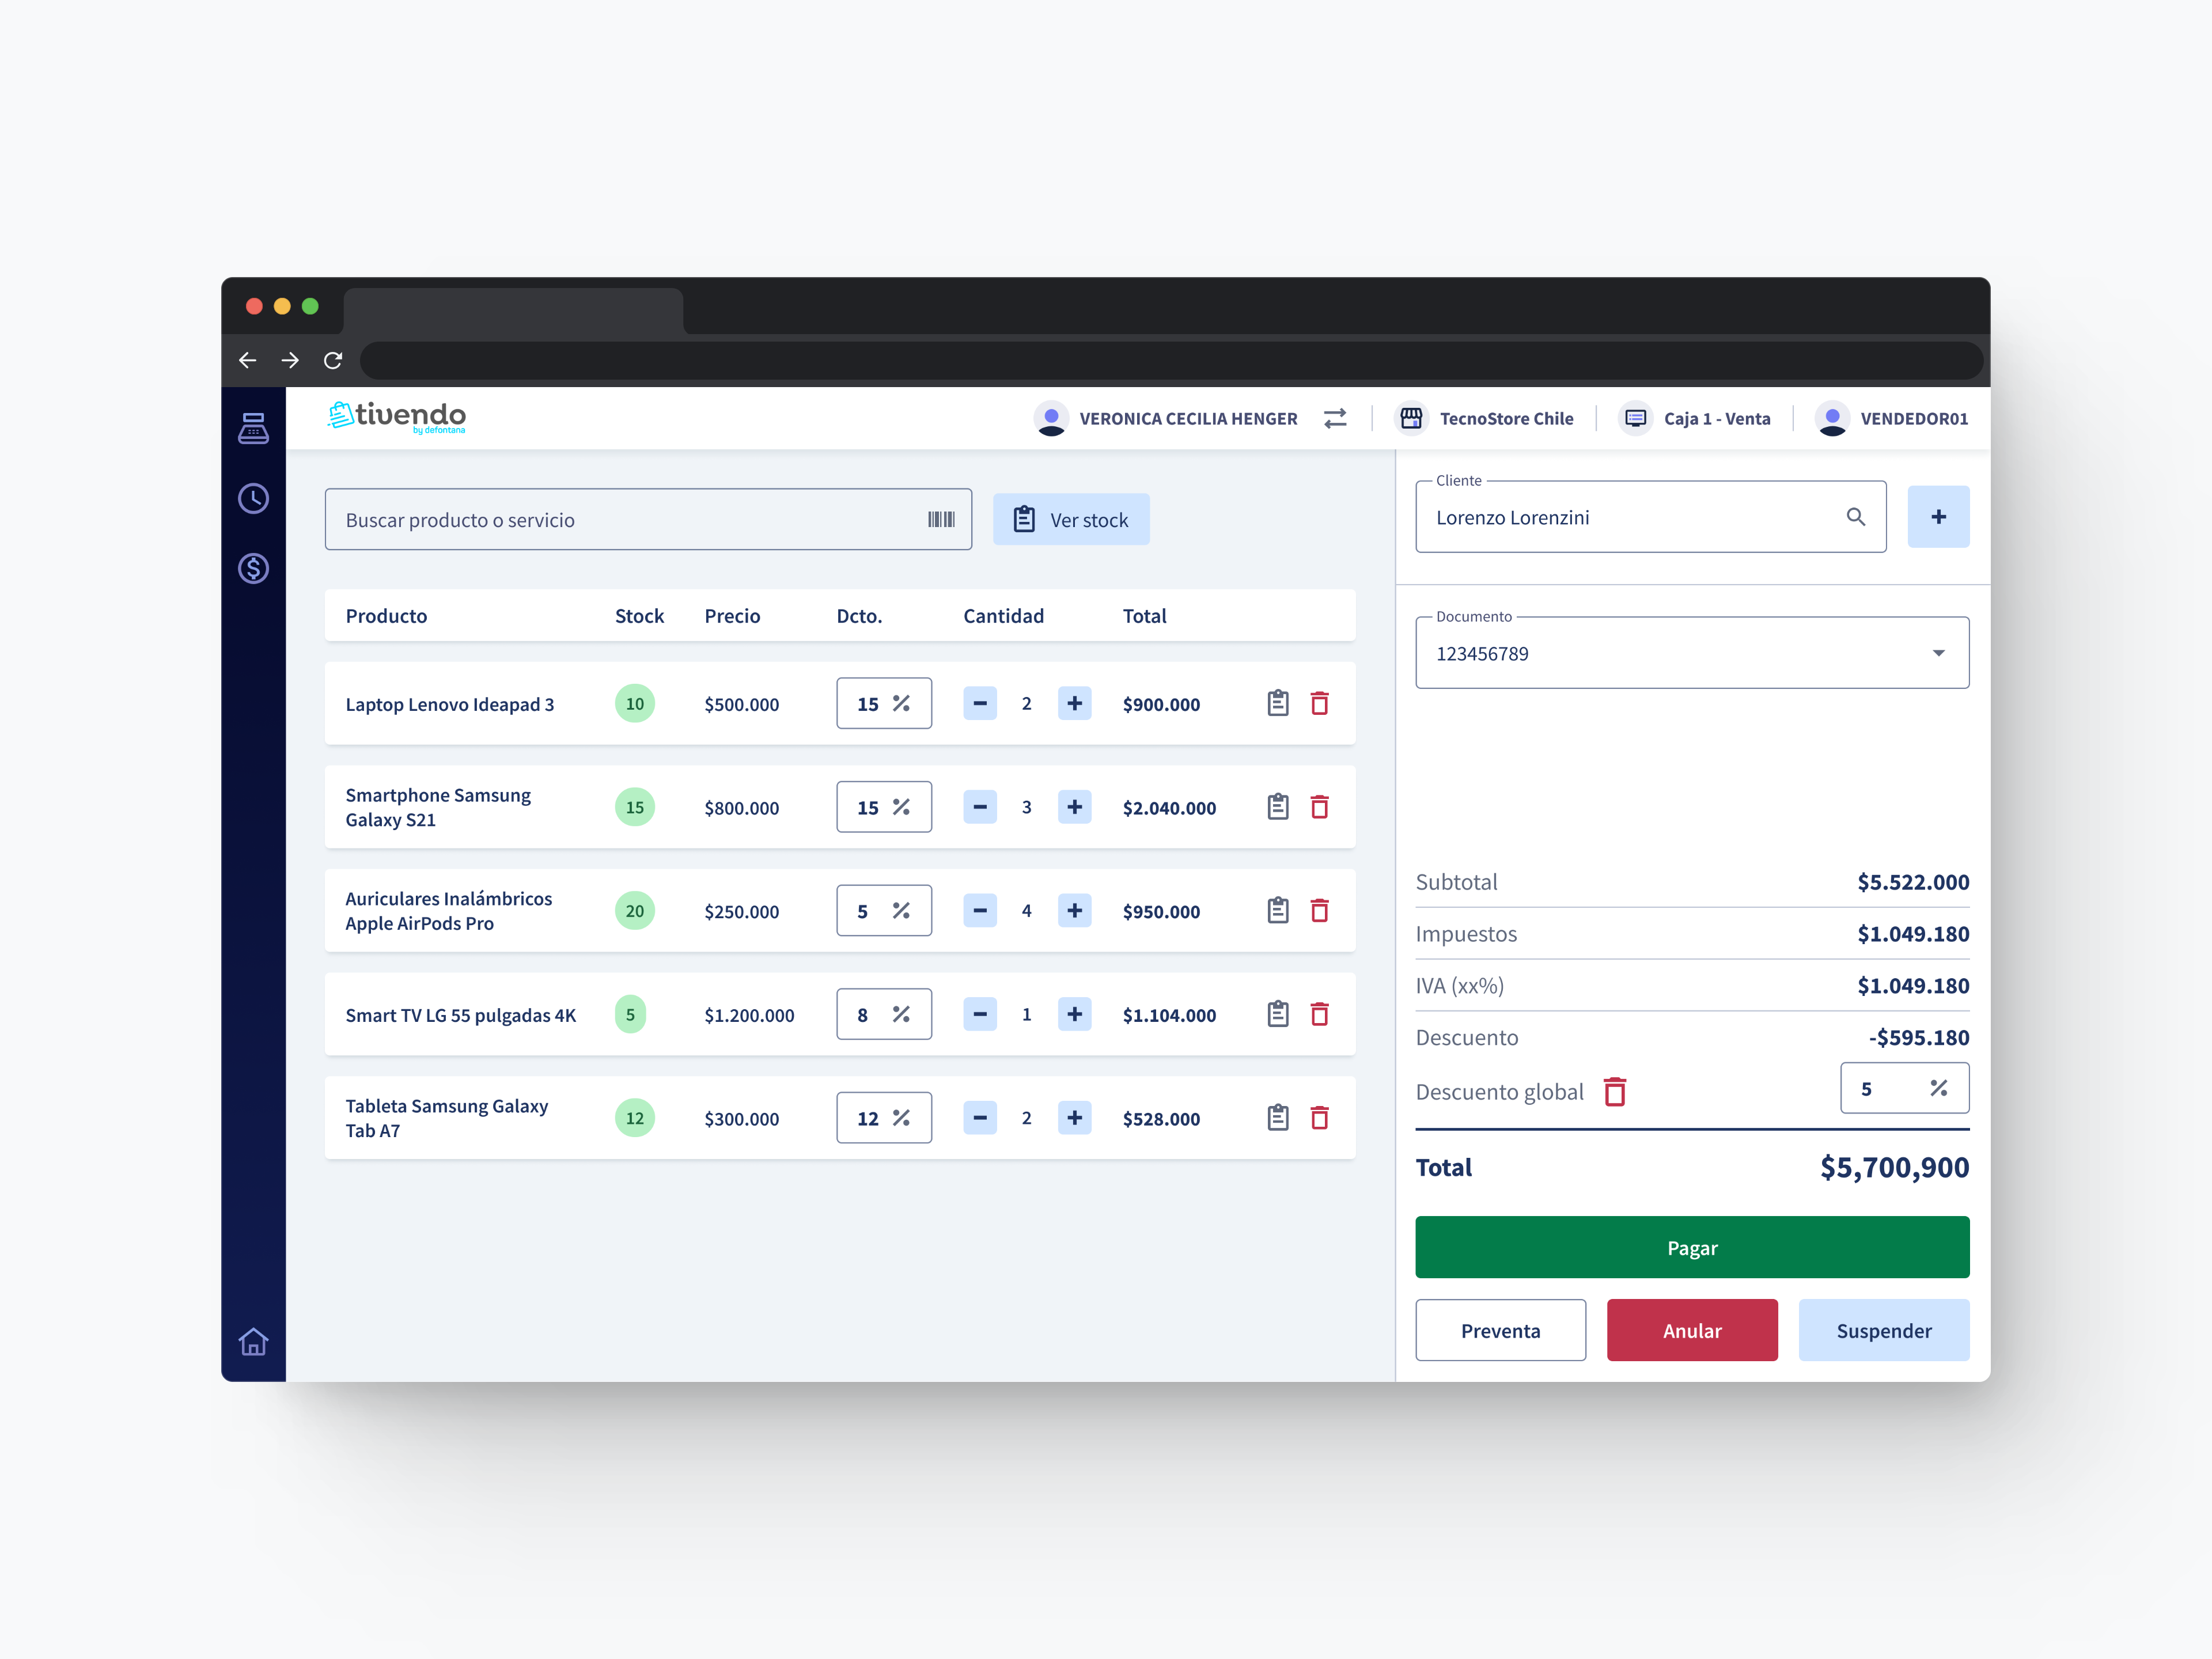Open the cash register sidebar icon
Viewport: 2212px width, 1659px height.
pos(253,428)
